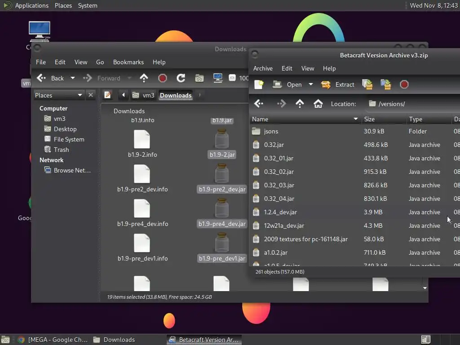Viewport: 460px width, 345px height.
Task: Sort archive list by Type column
Action: 429,119
